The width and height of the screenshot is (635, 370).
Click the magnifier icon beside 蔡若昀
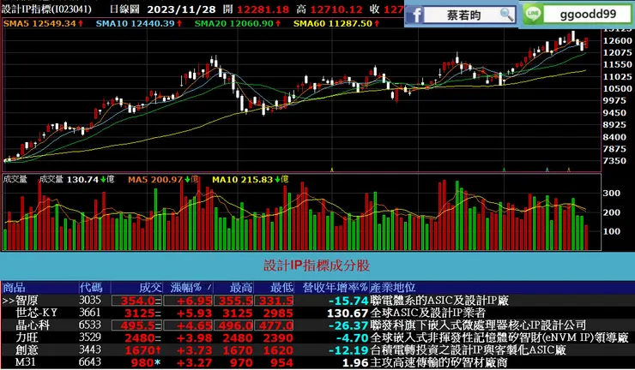click(506, 15)
